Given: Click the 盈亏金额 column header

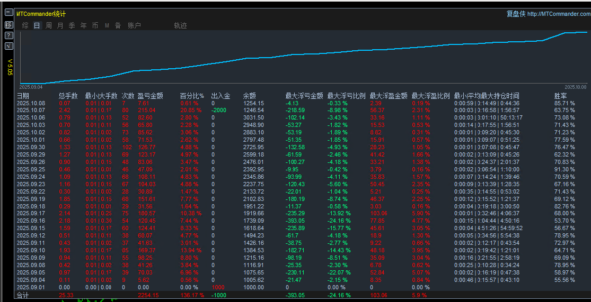Looking at the screenshot, I should 150,96.
